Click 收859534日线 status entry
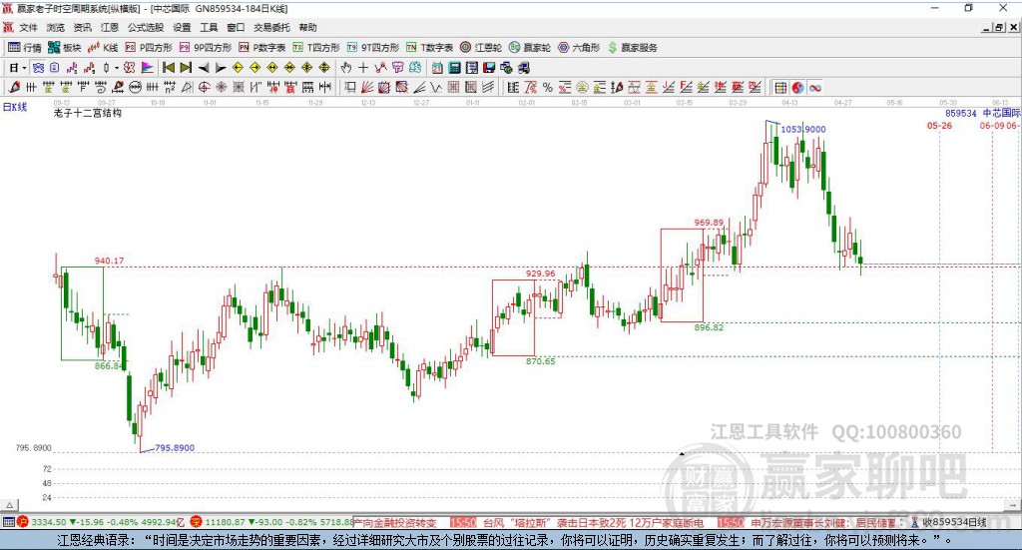This screenshot has width=1022, height=550. point(954,523)
